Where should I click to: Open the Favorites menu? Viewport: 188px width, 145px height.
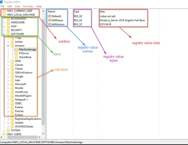28,6
